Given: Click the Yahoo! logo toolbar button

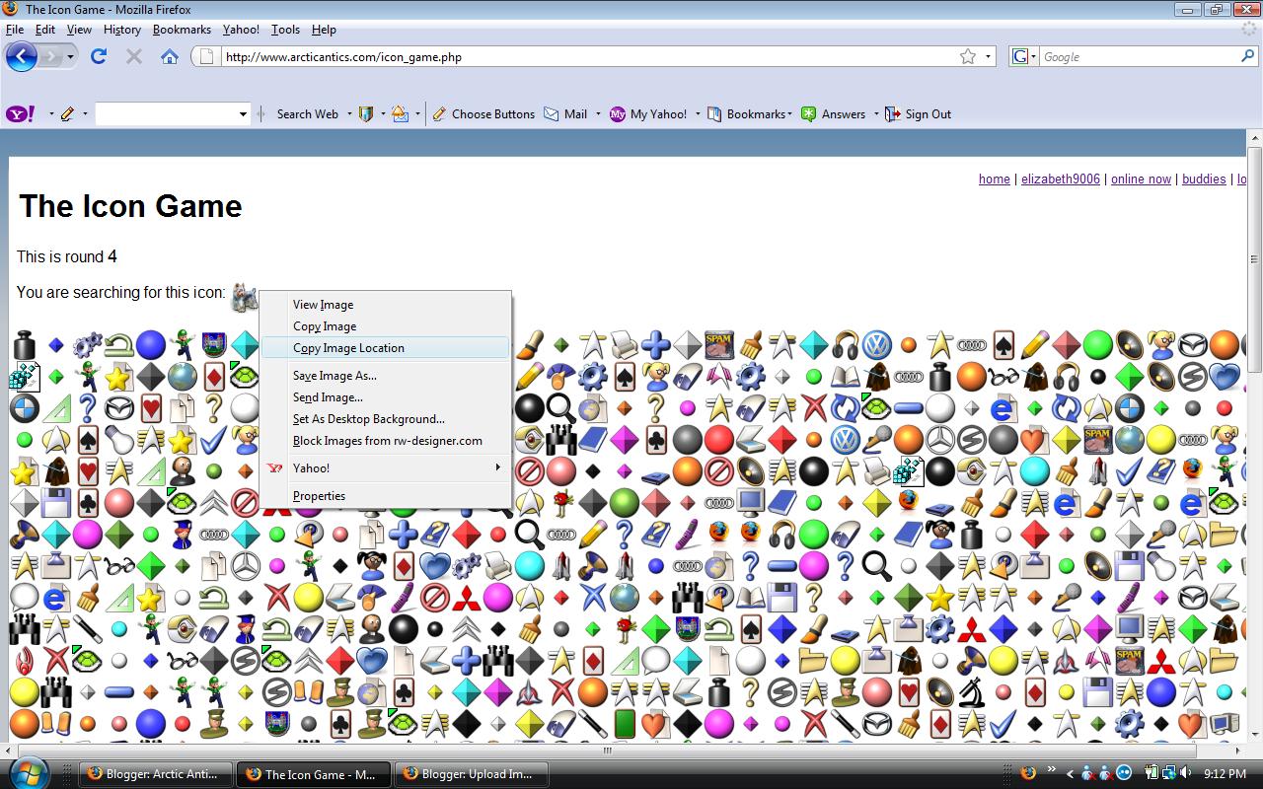Looking at the screenshot, I should coord(21,114).
